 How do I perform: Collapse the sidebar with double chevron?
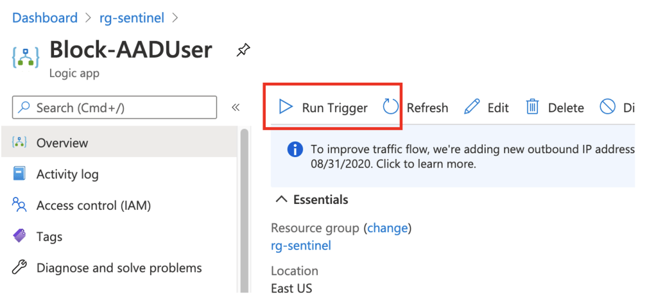[x=236, y=107]
